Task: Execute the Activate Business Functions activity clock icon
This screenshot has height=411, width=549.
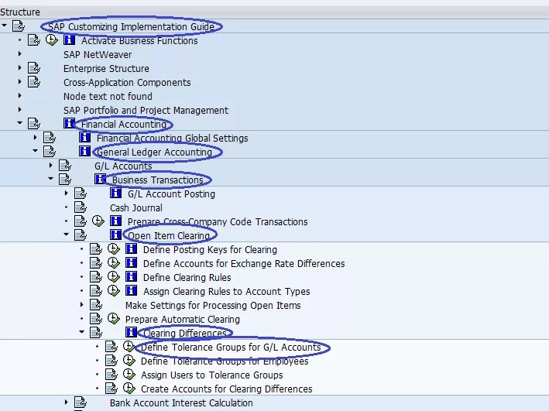Action: (x=51, y=40)
